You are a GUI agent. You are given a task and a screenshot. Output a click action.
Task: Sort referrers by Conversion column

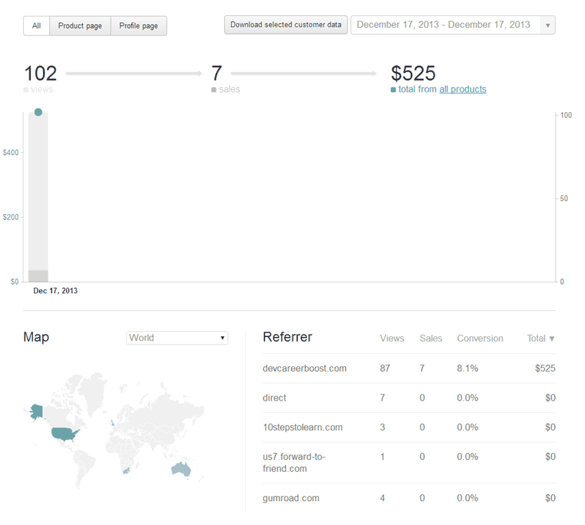[480, 338]
